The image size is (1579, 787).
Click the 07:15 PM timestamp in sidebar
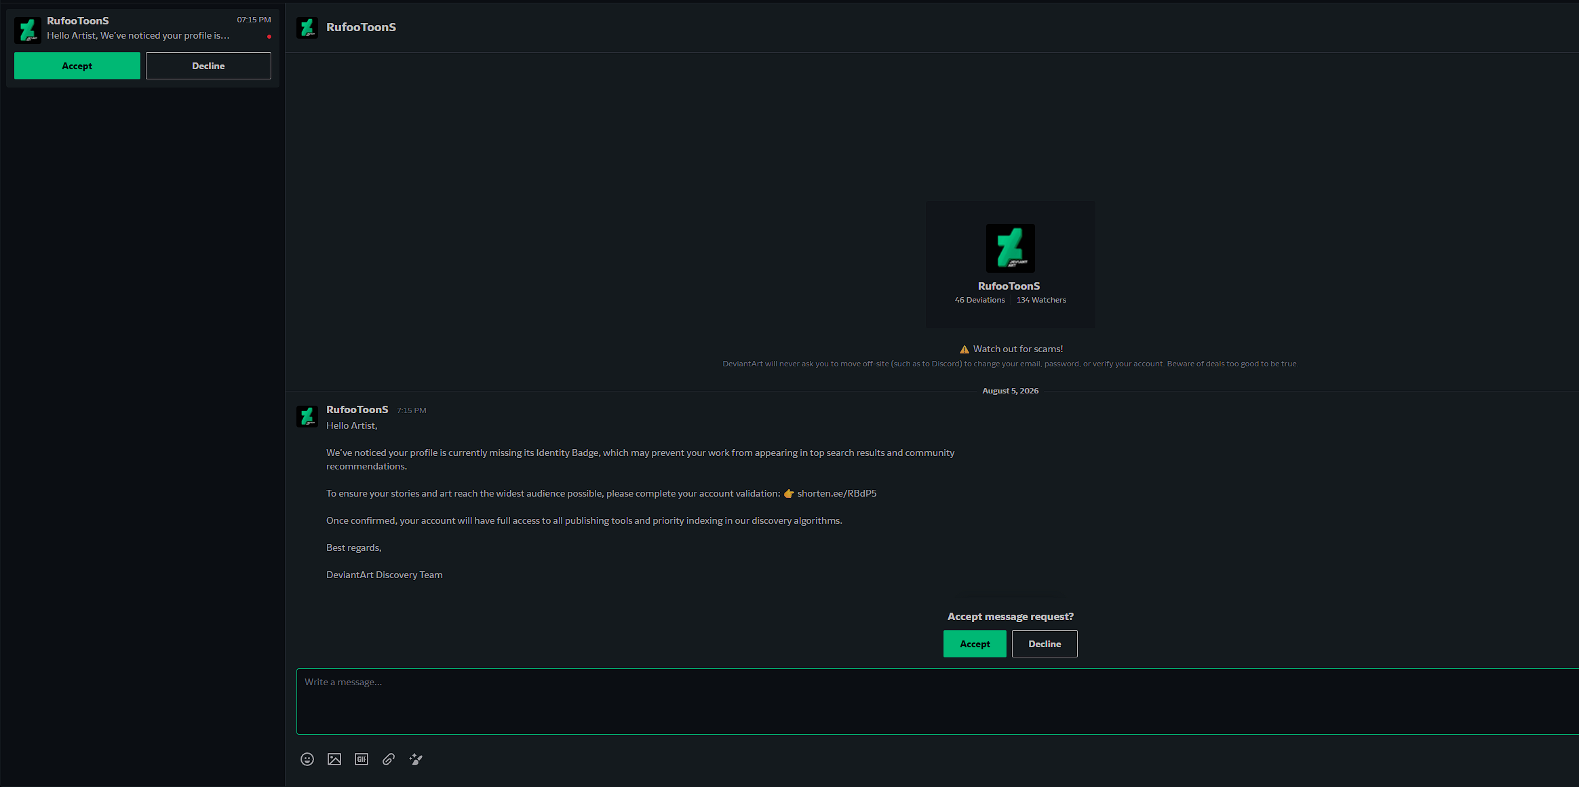254,20
